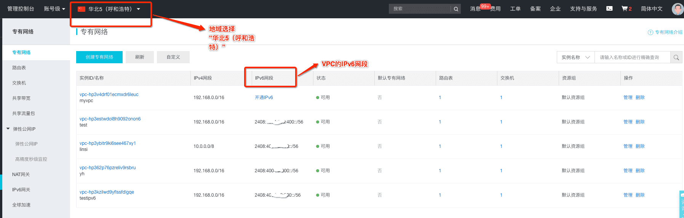This screenshot has width=684, height=218.
Task: Focus the instance name or ID search field
Action: click(632, 57)
